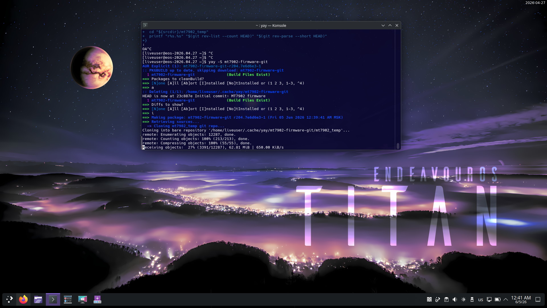Click the 'Retrieving sources...' line
The width and height of the screenshot is (547, 308).
pyautogui.click(x=171, y=122)
